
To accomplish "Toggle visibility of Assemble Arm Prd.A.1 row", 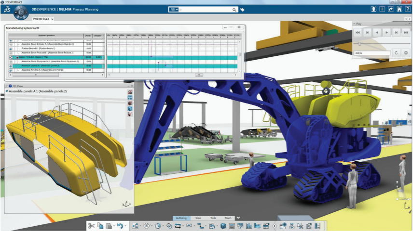I will [x=11, y=70].
